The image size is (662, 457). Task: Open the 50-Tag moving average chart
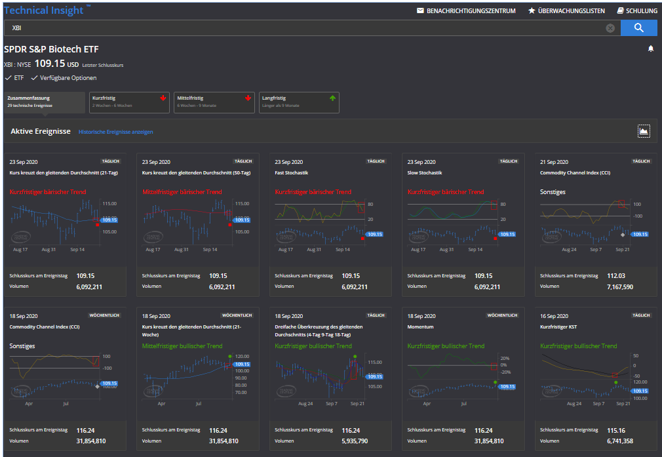197,225
